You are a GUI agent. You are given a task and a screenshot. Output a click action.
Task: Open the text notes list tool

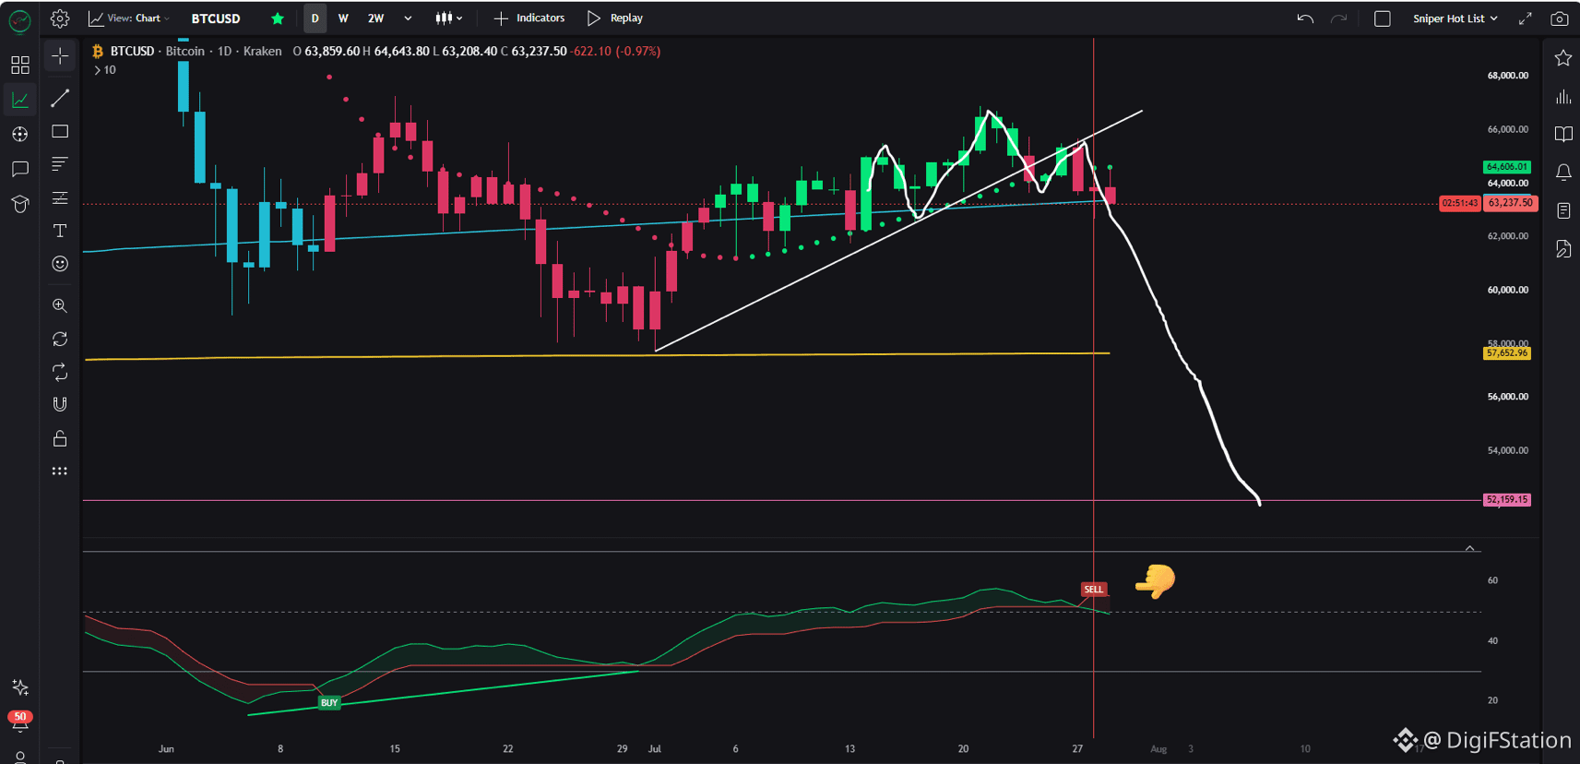[x=60, y=164]
